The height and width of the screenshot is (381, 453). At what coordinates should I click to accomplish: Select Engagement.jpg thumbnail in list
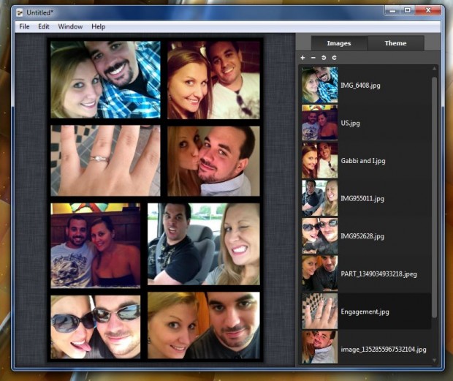[x=319, y=312]
